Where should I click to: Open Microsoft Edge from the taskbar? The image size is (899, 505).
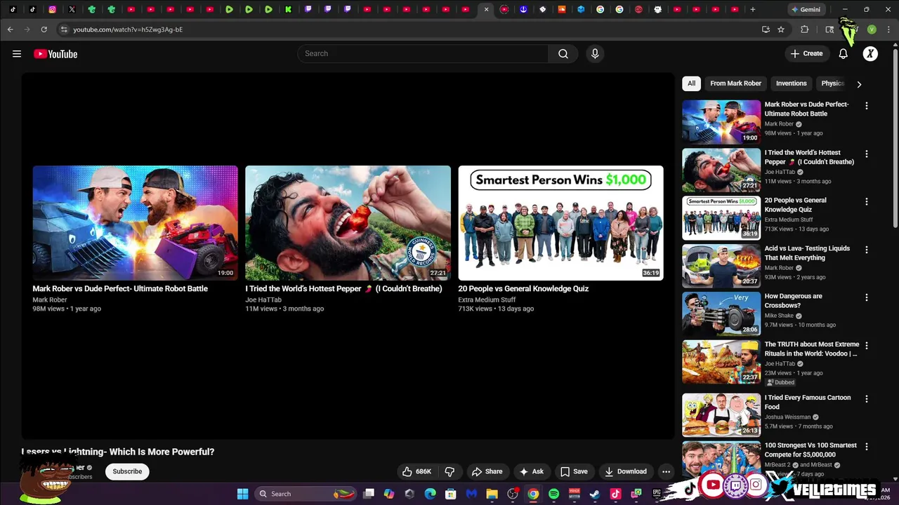pos(431,494)
